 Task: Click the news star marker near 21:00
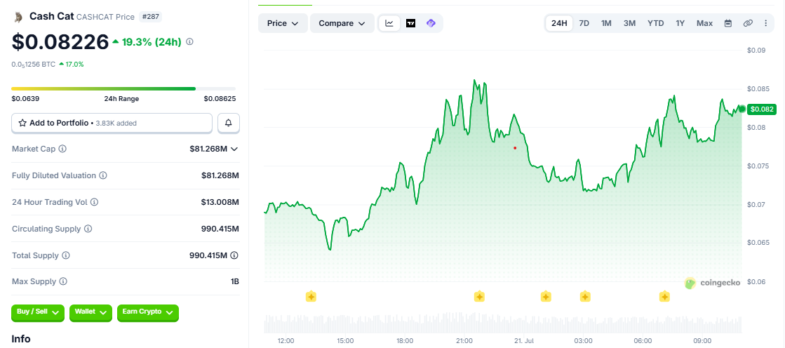pyautogui.click(x=479, y=296)
